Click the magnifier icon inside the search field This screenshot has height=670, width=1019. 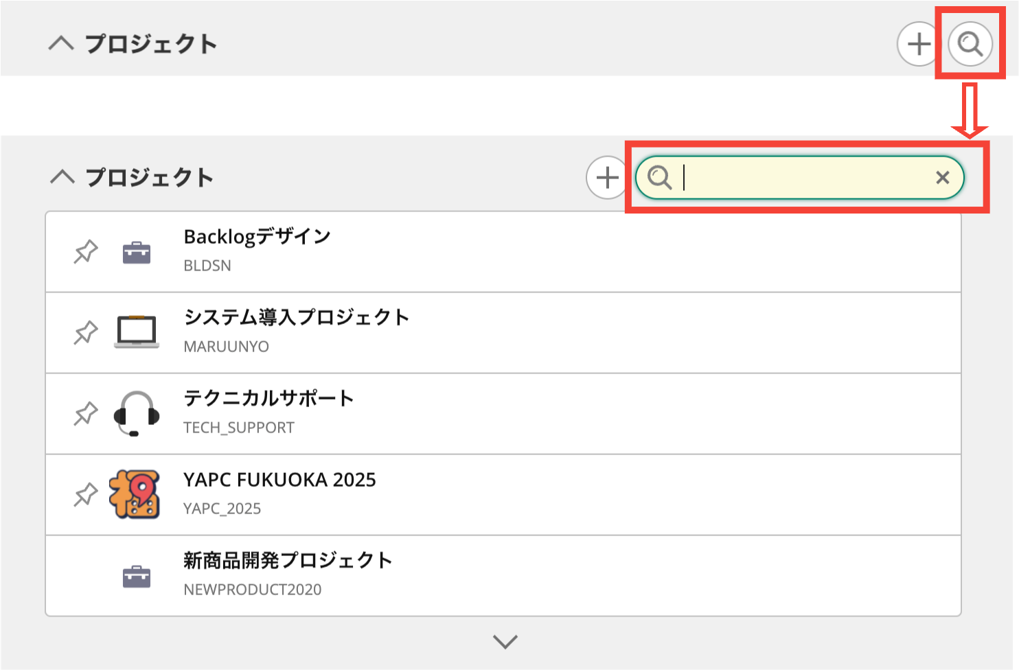[x=660, y=177]
